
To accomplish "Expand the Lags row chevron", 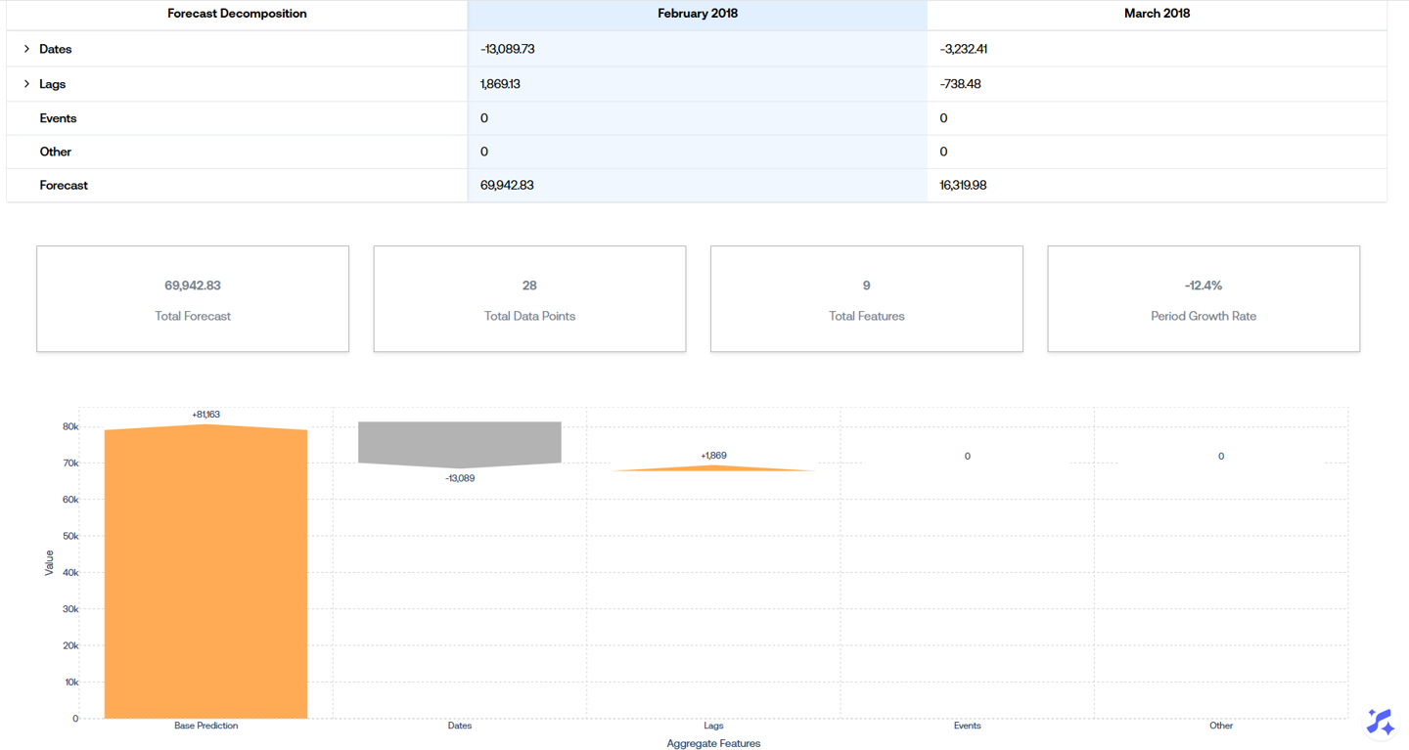I will (26, 84).
